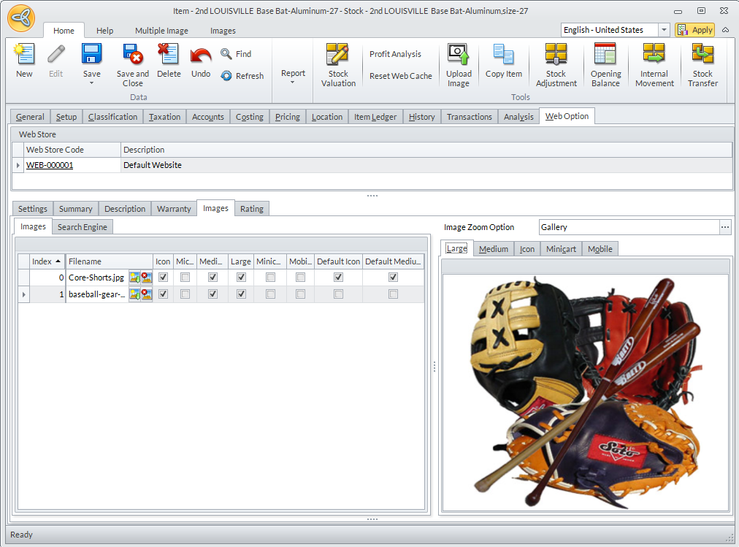Open the Internal Movement tool

point(654,56)
